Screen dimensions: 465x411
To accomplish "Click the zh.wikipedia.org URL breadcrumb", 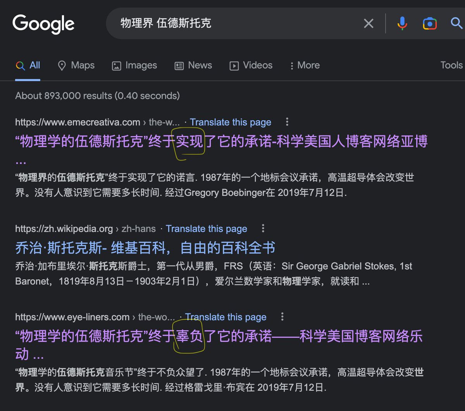I will pos(85,229).
